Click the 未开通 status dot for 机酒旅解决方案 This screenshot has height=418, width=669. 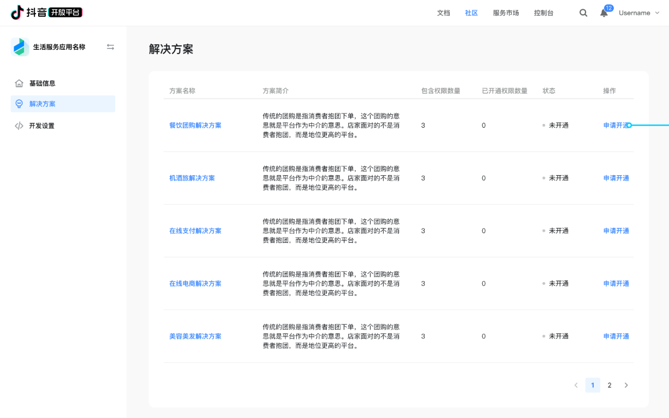pyautogui.click(x=543, y=178)
